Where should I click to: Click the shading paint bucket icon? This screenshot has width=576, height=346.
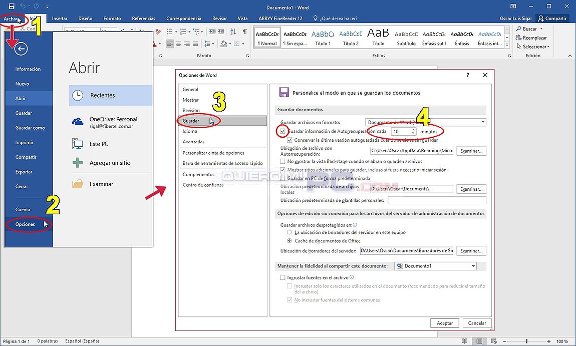pos(224,44)
